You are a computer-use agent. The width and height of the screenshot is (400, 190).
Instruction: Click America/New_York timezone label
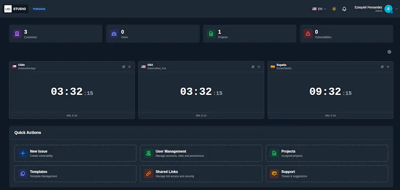click(157, 68)
